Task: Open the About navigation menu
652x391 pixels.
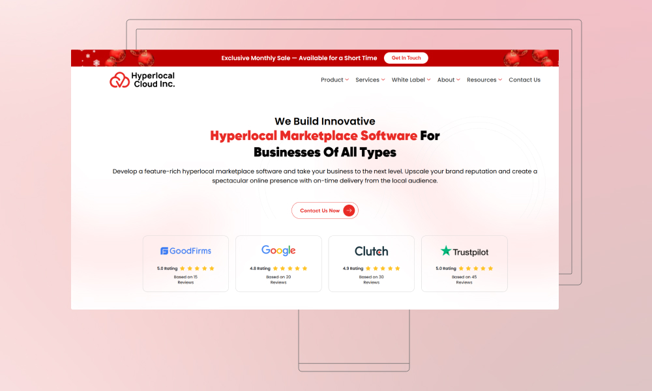Action: tap(446, 80)
